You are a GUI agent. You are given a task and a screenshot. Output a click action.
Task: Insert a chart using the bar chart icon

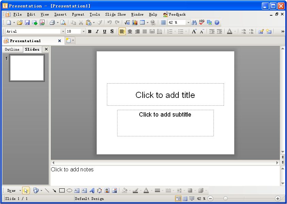135,22
